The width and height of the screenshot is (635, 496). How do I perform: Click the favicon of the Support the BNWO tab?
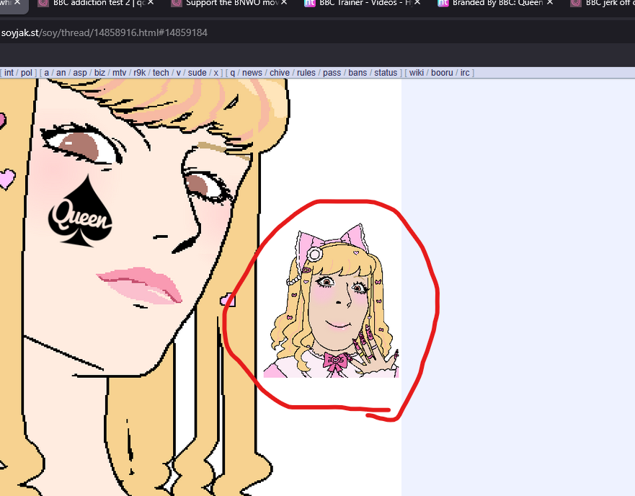[176, 3]
